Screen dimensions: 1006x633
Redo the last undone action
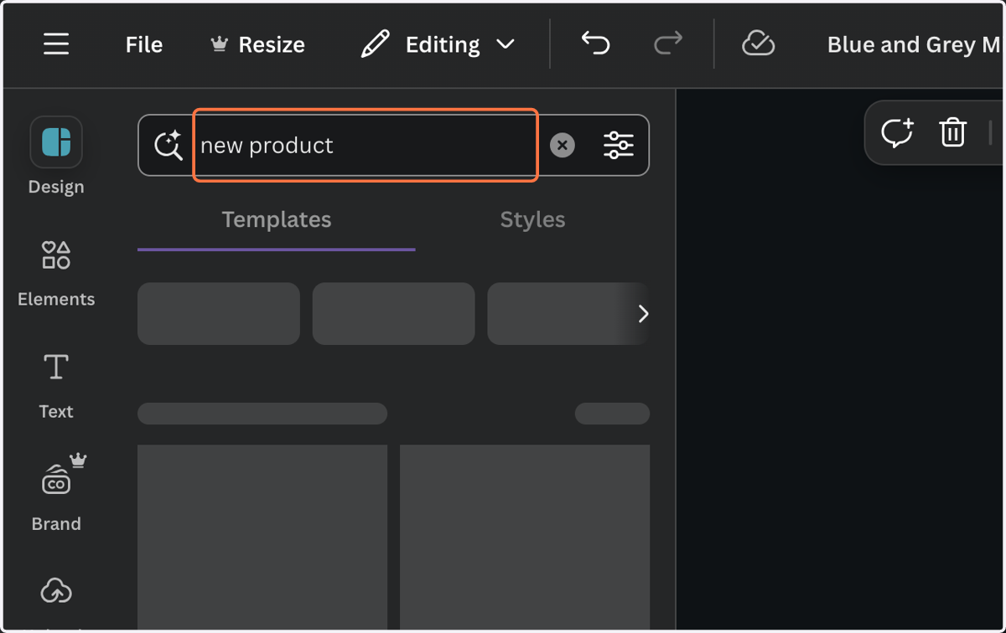[x=668, y=44]
